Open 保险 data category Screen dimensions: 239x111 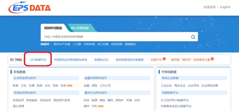(x=94, y=86)
